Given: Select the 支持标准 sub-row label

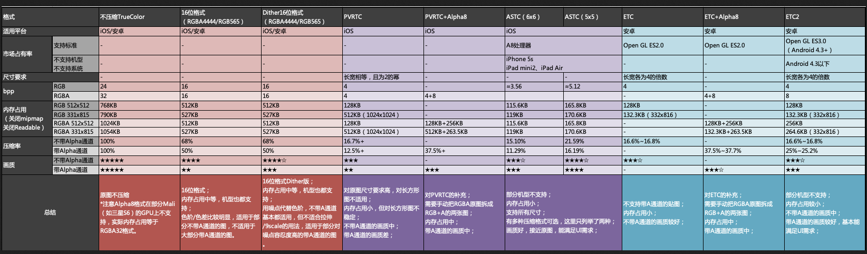Looking at the screenshot, I should tap(75, 45).
